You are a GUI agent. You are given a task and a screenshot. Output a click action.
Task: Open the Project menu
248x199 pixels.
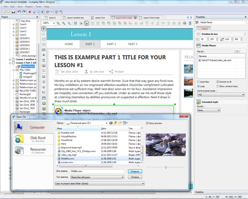click(x=29, y=7)
